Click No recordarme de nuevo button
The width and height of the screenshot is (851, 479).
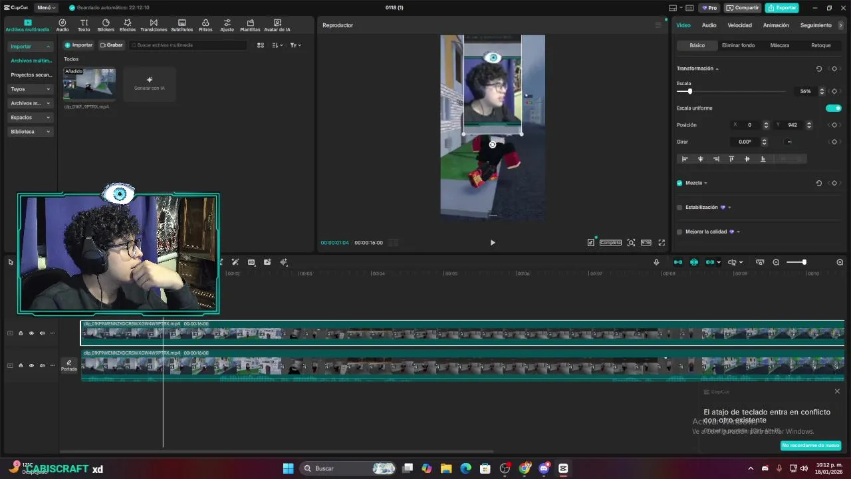(810, 446)
